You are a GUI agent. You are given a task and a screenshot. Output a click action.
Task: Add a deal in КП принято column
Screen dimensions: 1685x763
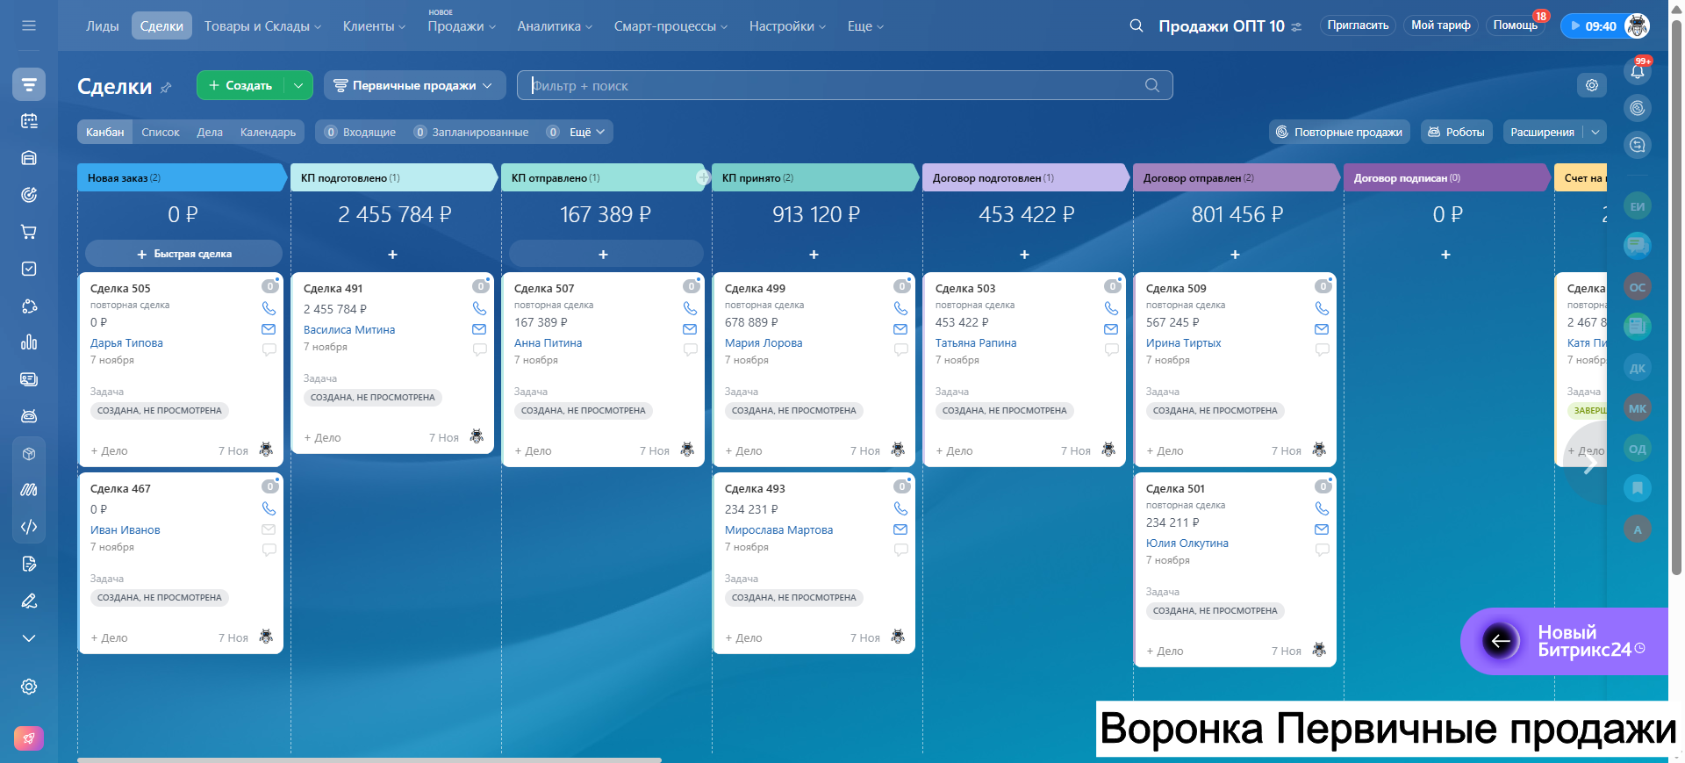pyautogui.click(x=814, y=254)
